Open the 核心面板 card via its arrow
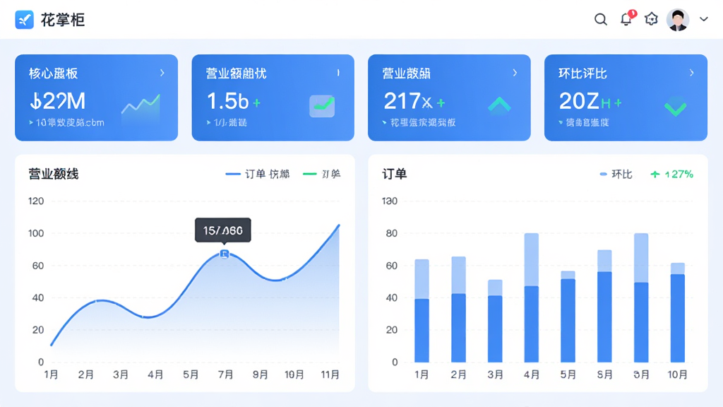Viewport: 723px width, 407px height. pyautogui.click(x=162, y=73)
